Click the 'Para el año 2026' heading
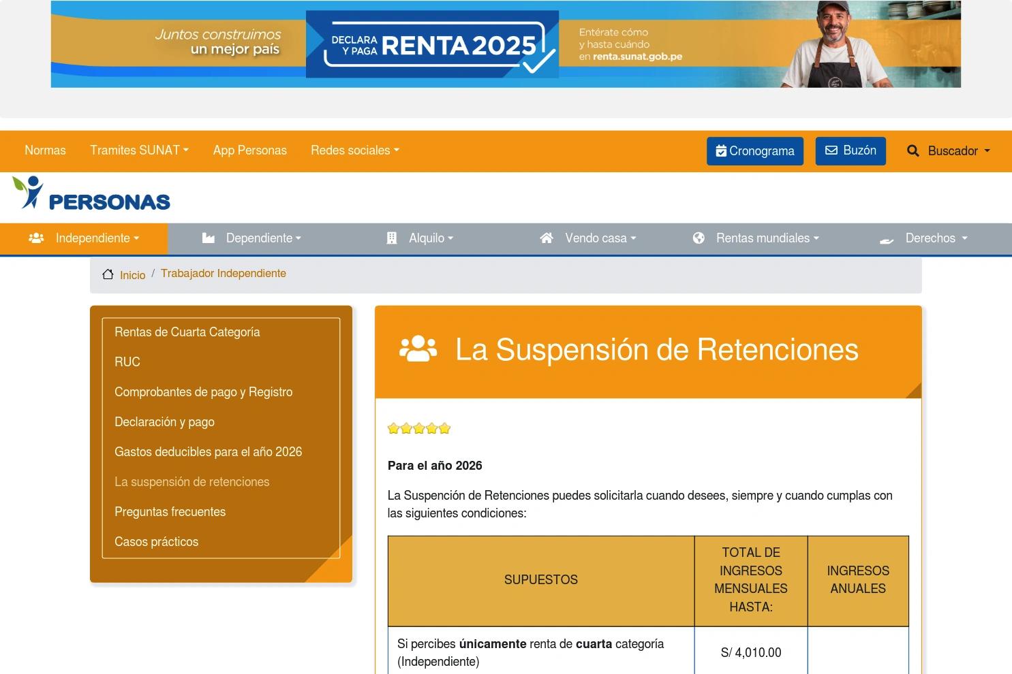Screen dimensions: 1012x674 (x=435, y=466)
